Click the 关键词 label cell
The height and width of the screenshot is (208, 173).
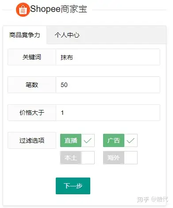pos(32,57)
